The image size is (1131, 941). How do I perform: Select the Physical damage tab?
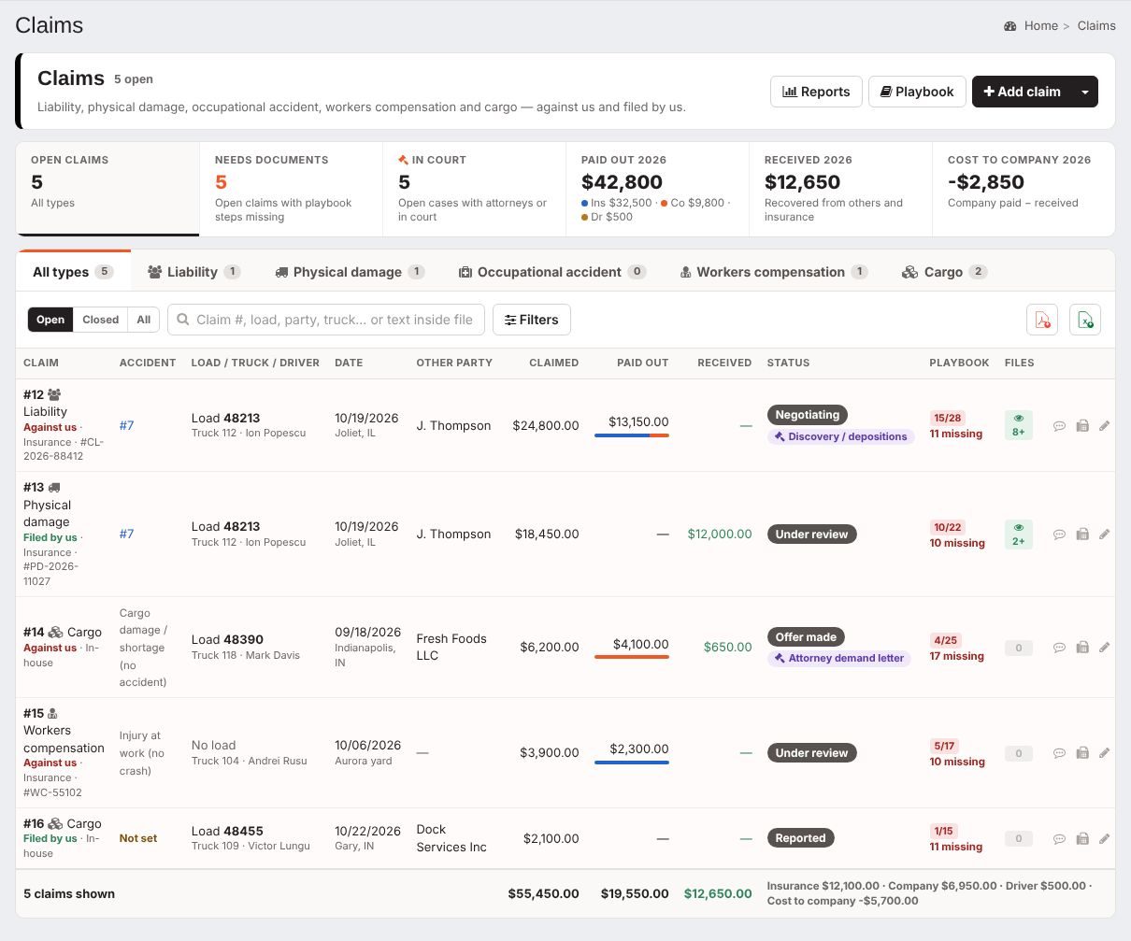click(x=350, y=272)
